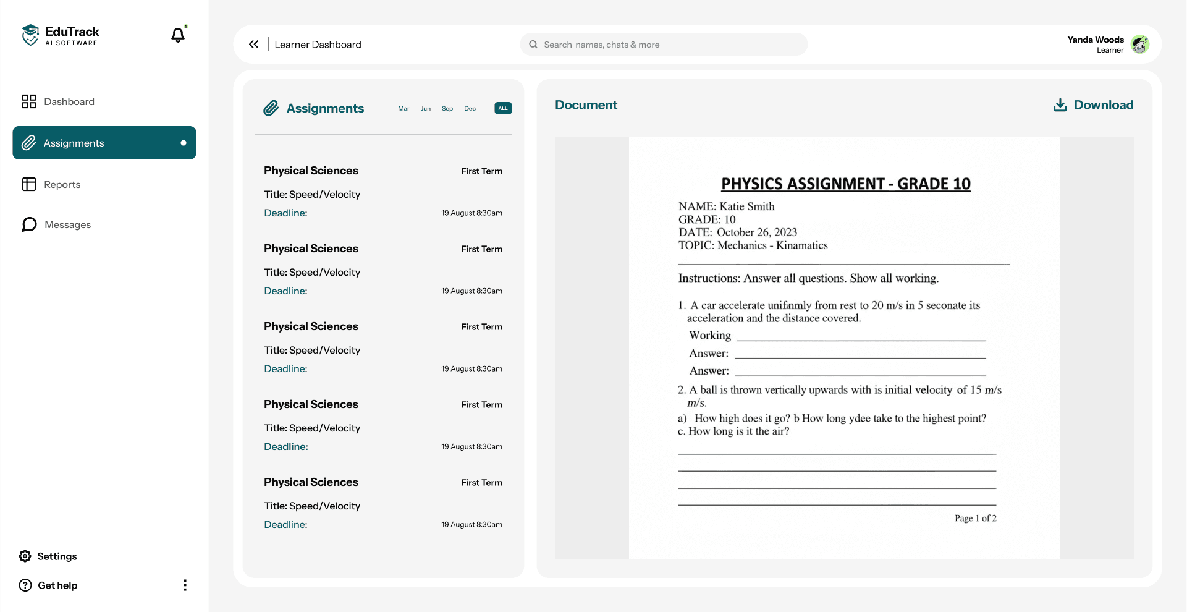Open Yanda Woods profile avatar

point(1140,44)
